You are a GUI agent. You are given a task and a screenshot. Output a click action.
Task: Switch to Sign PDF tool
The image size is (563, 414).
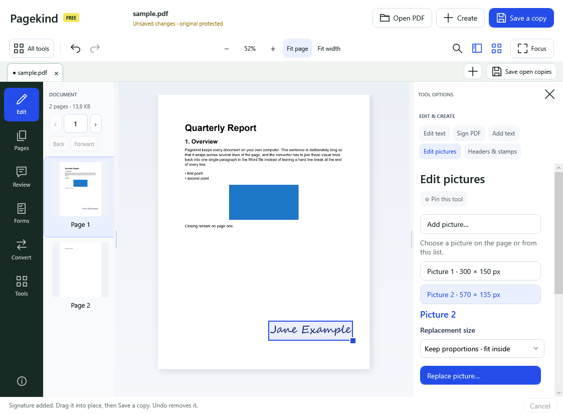(x=469, y=133)
